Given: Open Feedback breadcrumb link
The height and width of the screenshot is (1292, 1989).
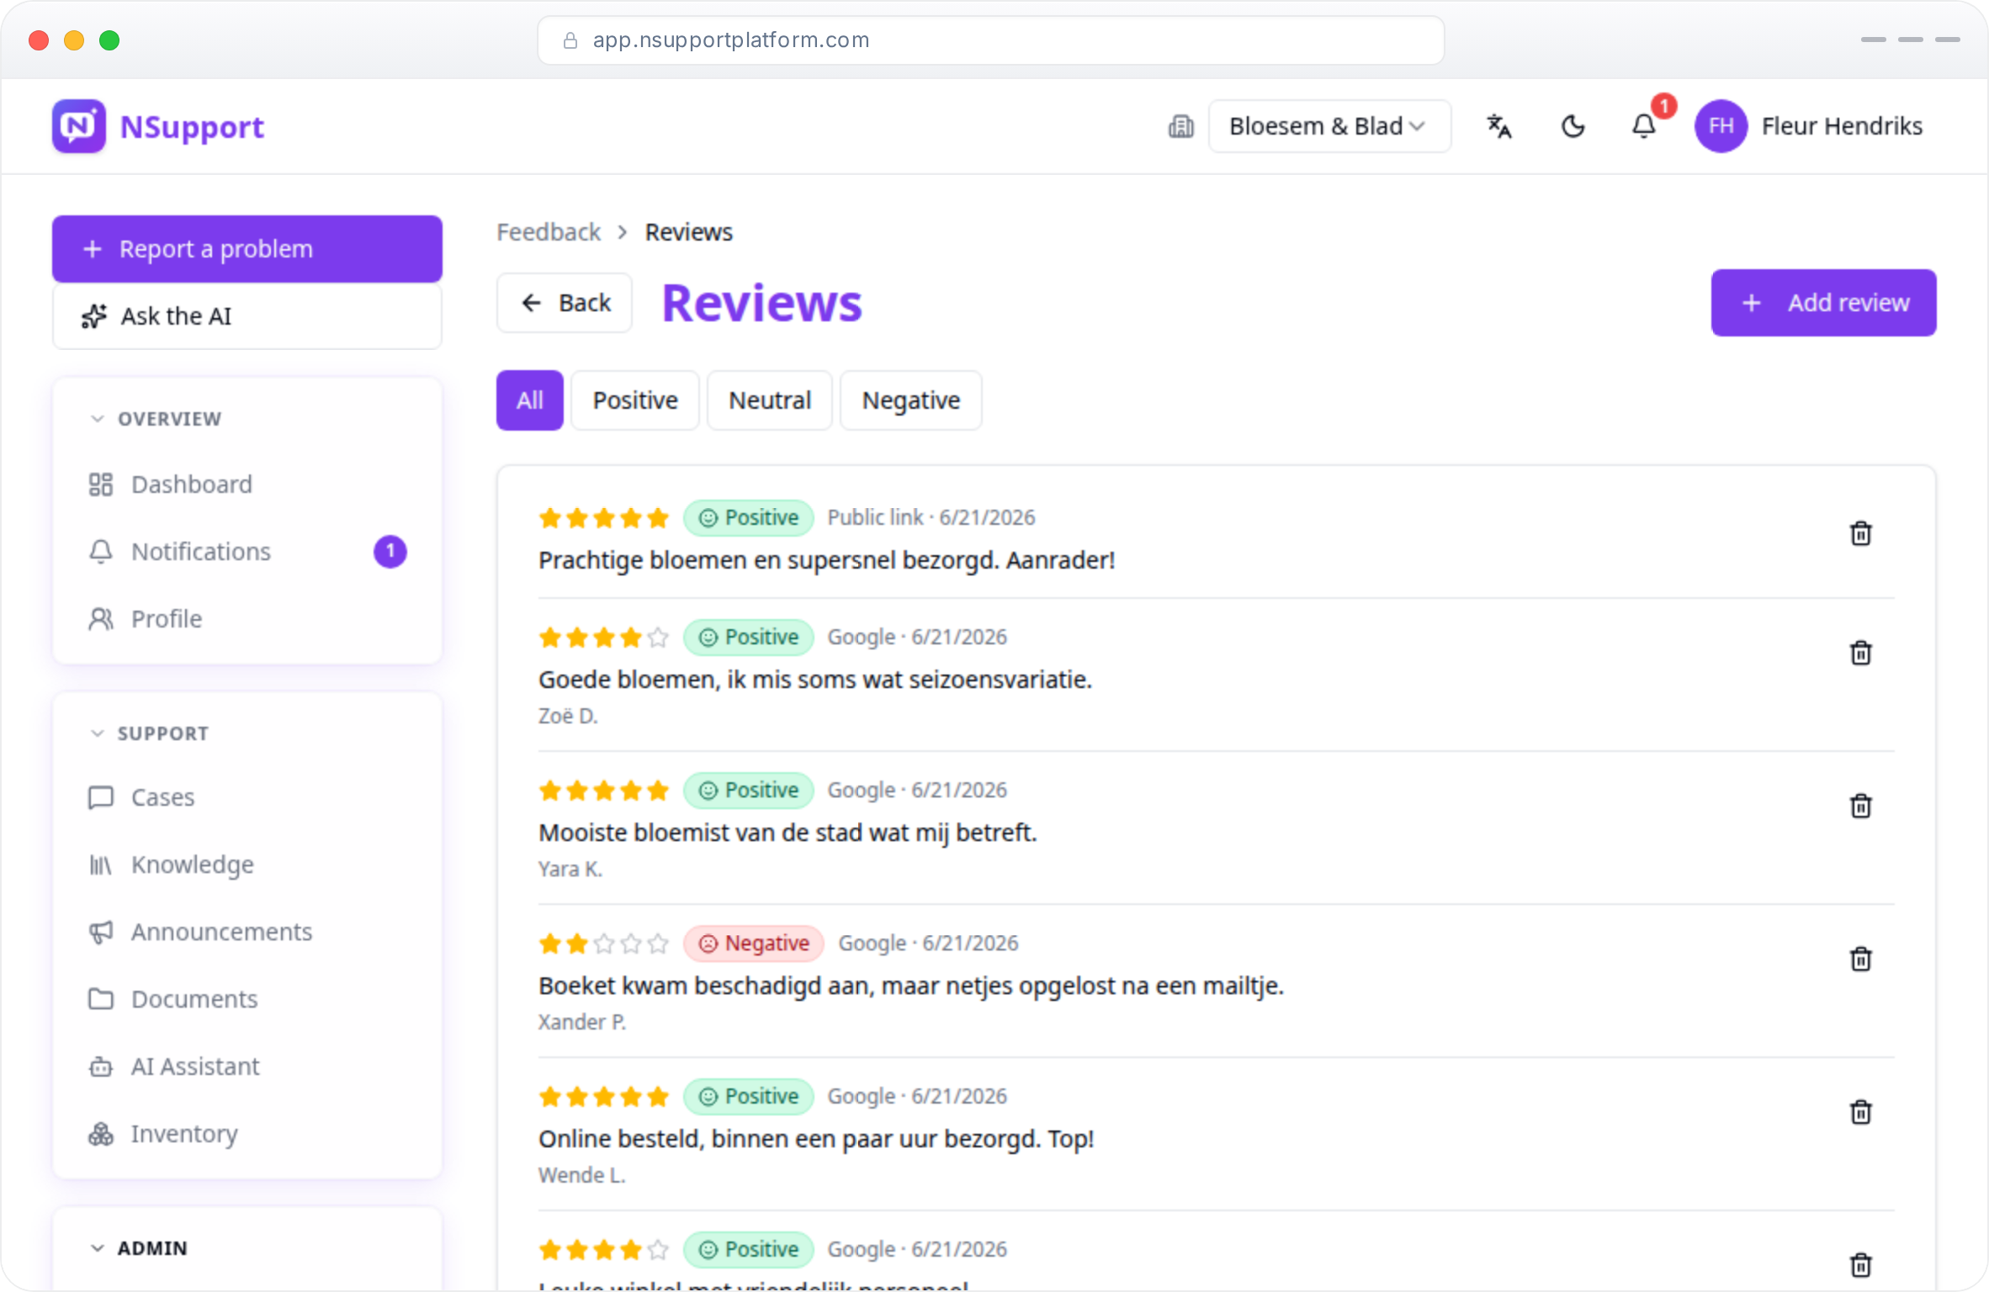Looking at the screenshot, I should (x=549, y=232).
